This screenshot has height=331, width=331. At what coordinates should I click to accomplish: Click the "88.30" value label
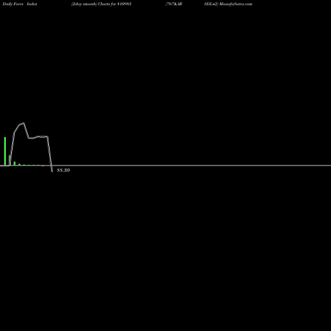64,170
